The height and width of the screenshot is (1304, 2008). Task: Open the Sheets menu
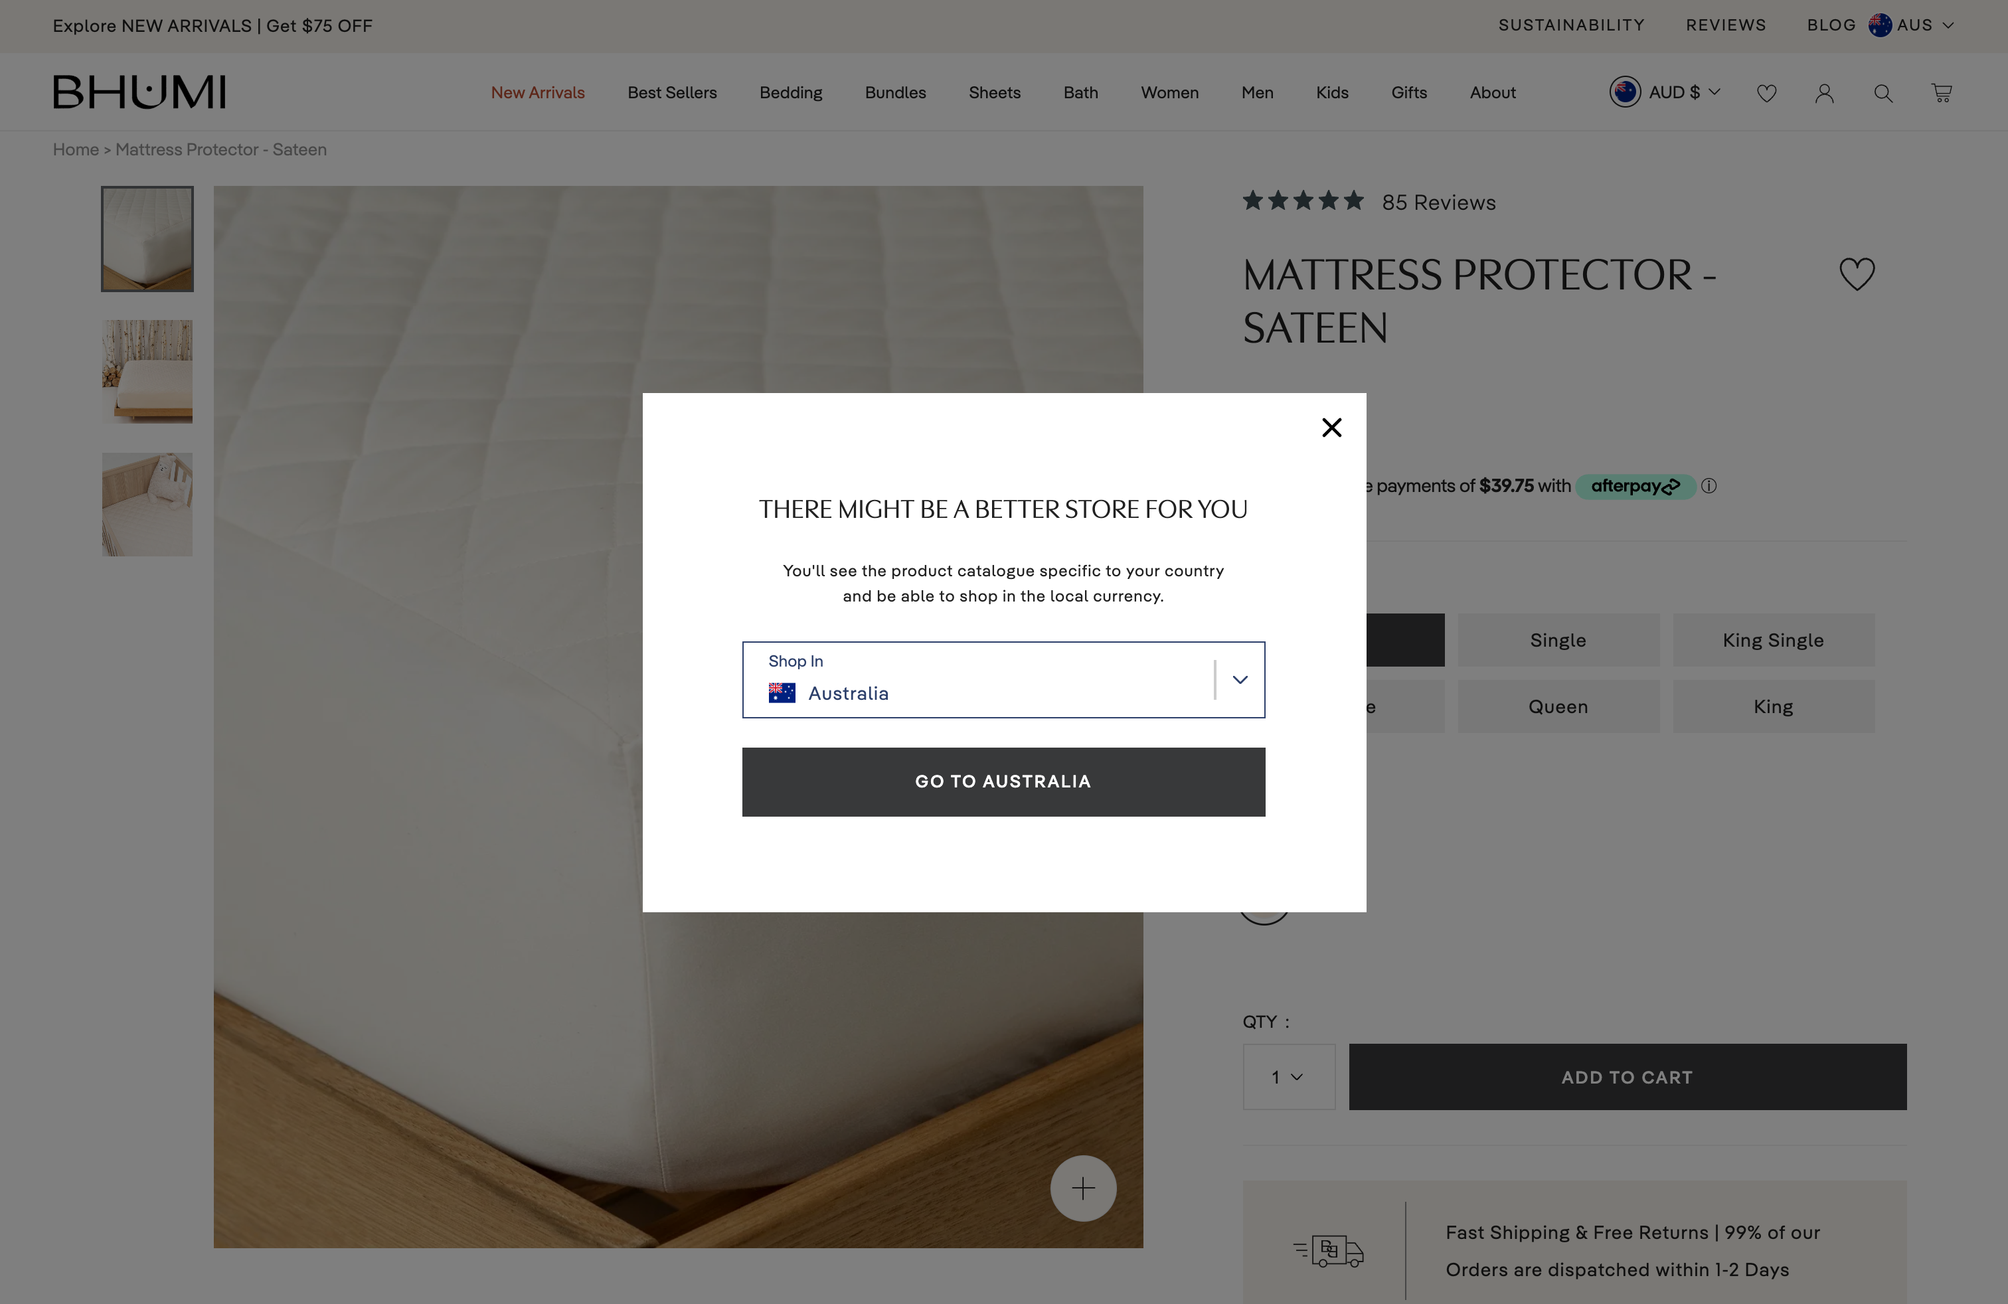click(x=994, y=93)
